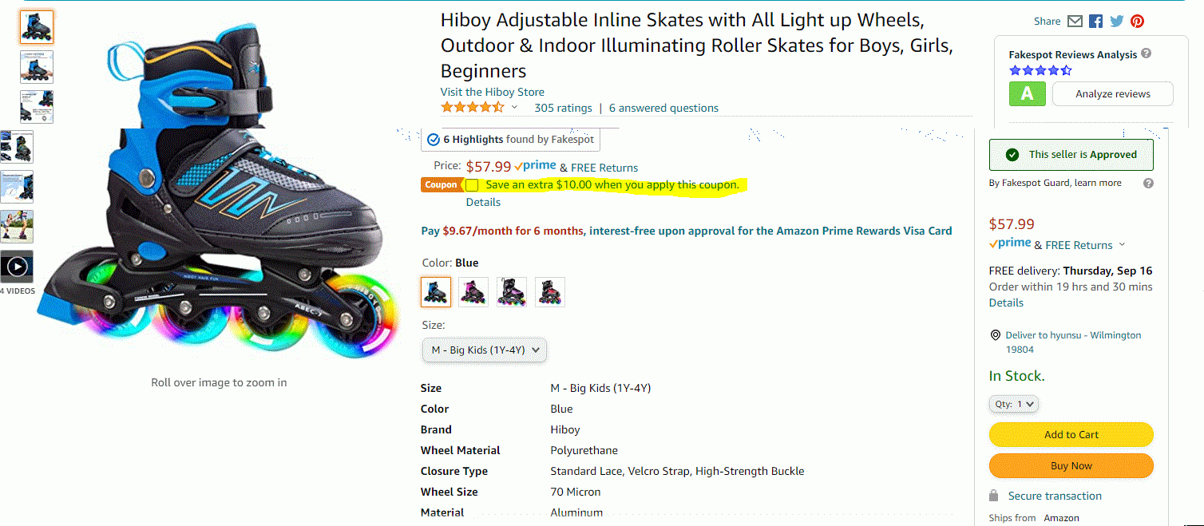Open Fakespot Reviews Analysis help icon
This screenshot has height=526, width=1204.
tap(1146, 53)
